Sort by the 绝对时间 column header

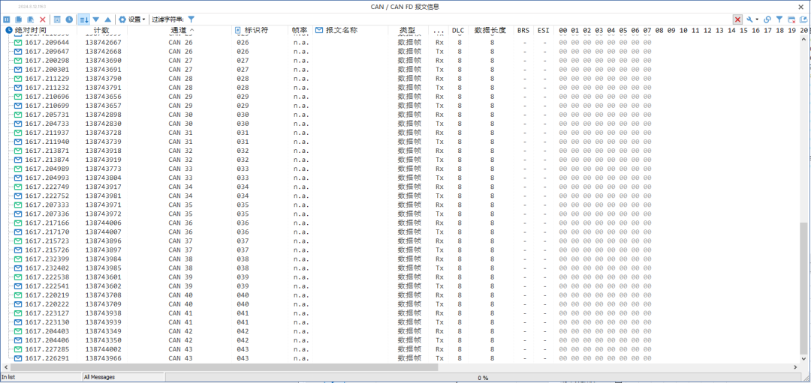31,31
